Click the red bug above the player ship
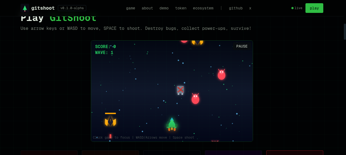This screenshot has width=346, height=155. [x=195, y=99]
